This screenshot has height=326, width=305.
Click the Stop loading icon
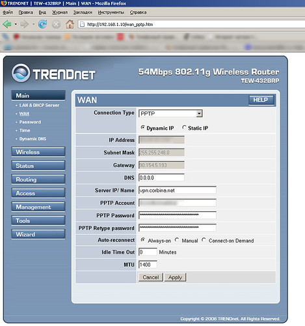click(x=56, y=24)
